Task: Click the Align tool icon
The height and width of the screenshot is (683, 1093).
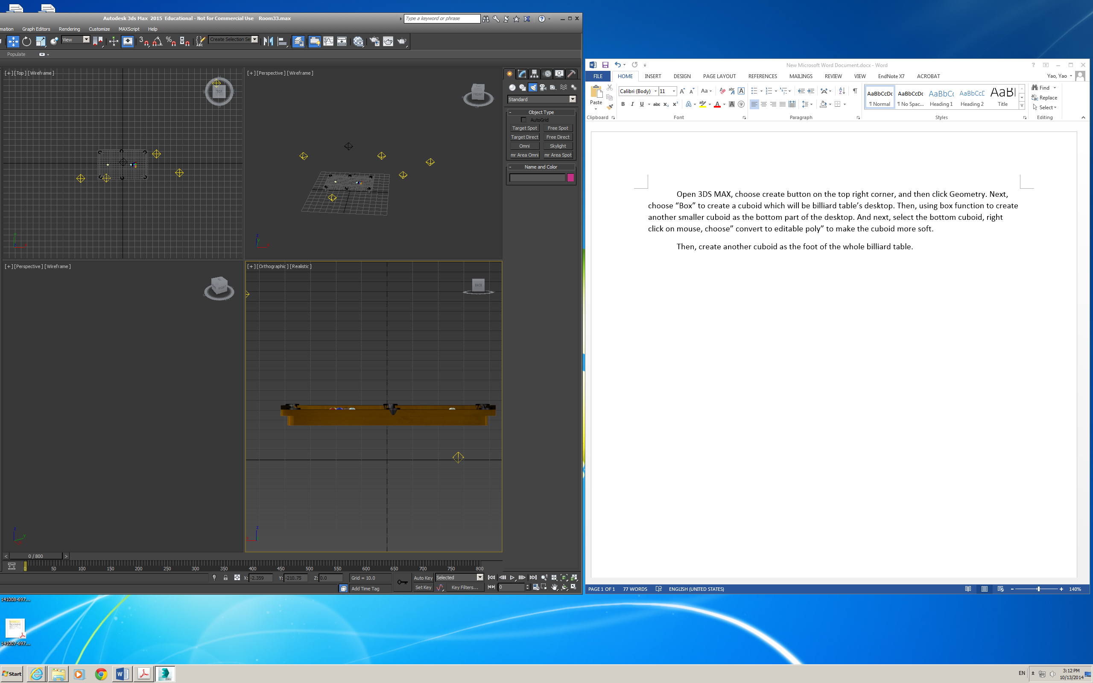Action: click(x=282, y=41)
